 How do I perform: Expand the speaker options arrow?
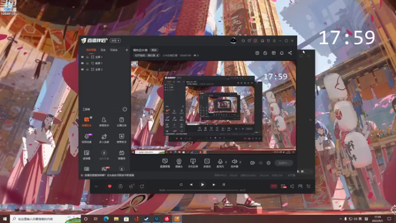click(240, 162)
